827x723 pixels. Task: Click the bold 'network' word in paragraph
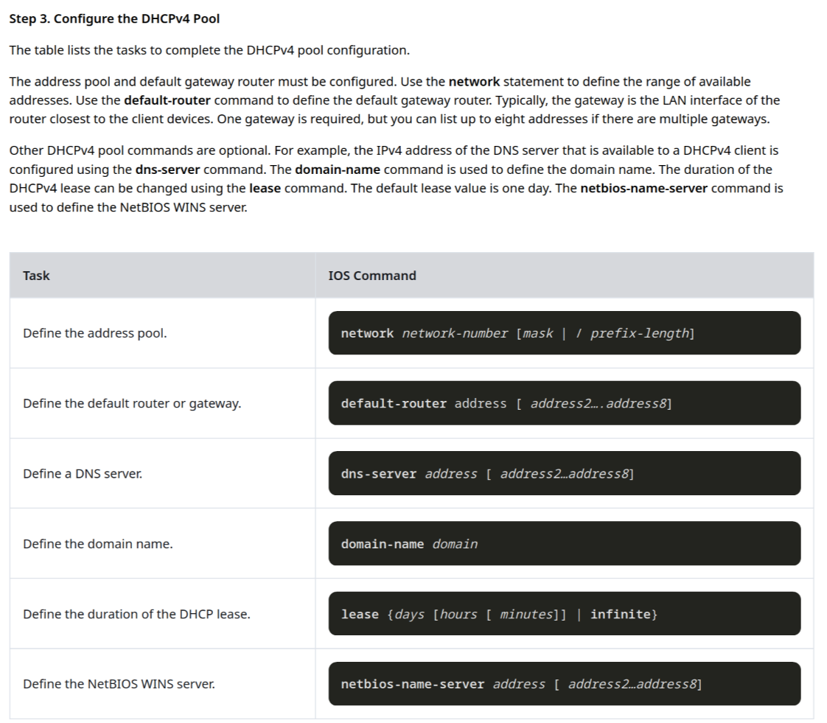[474, 82]
